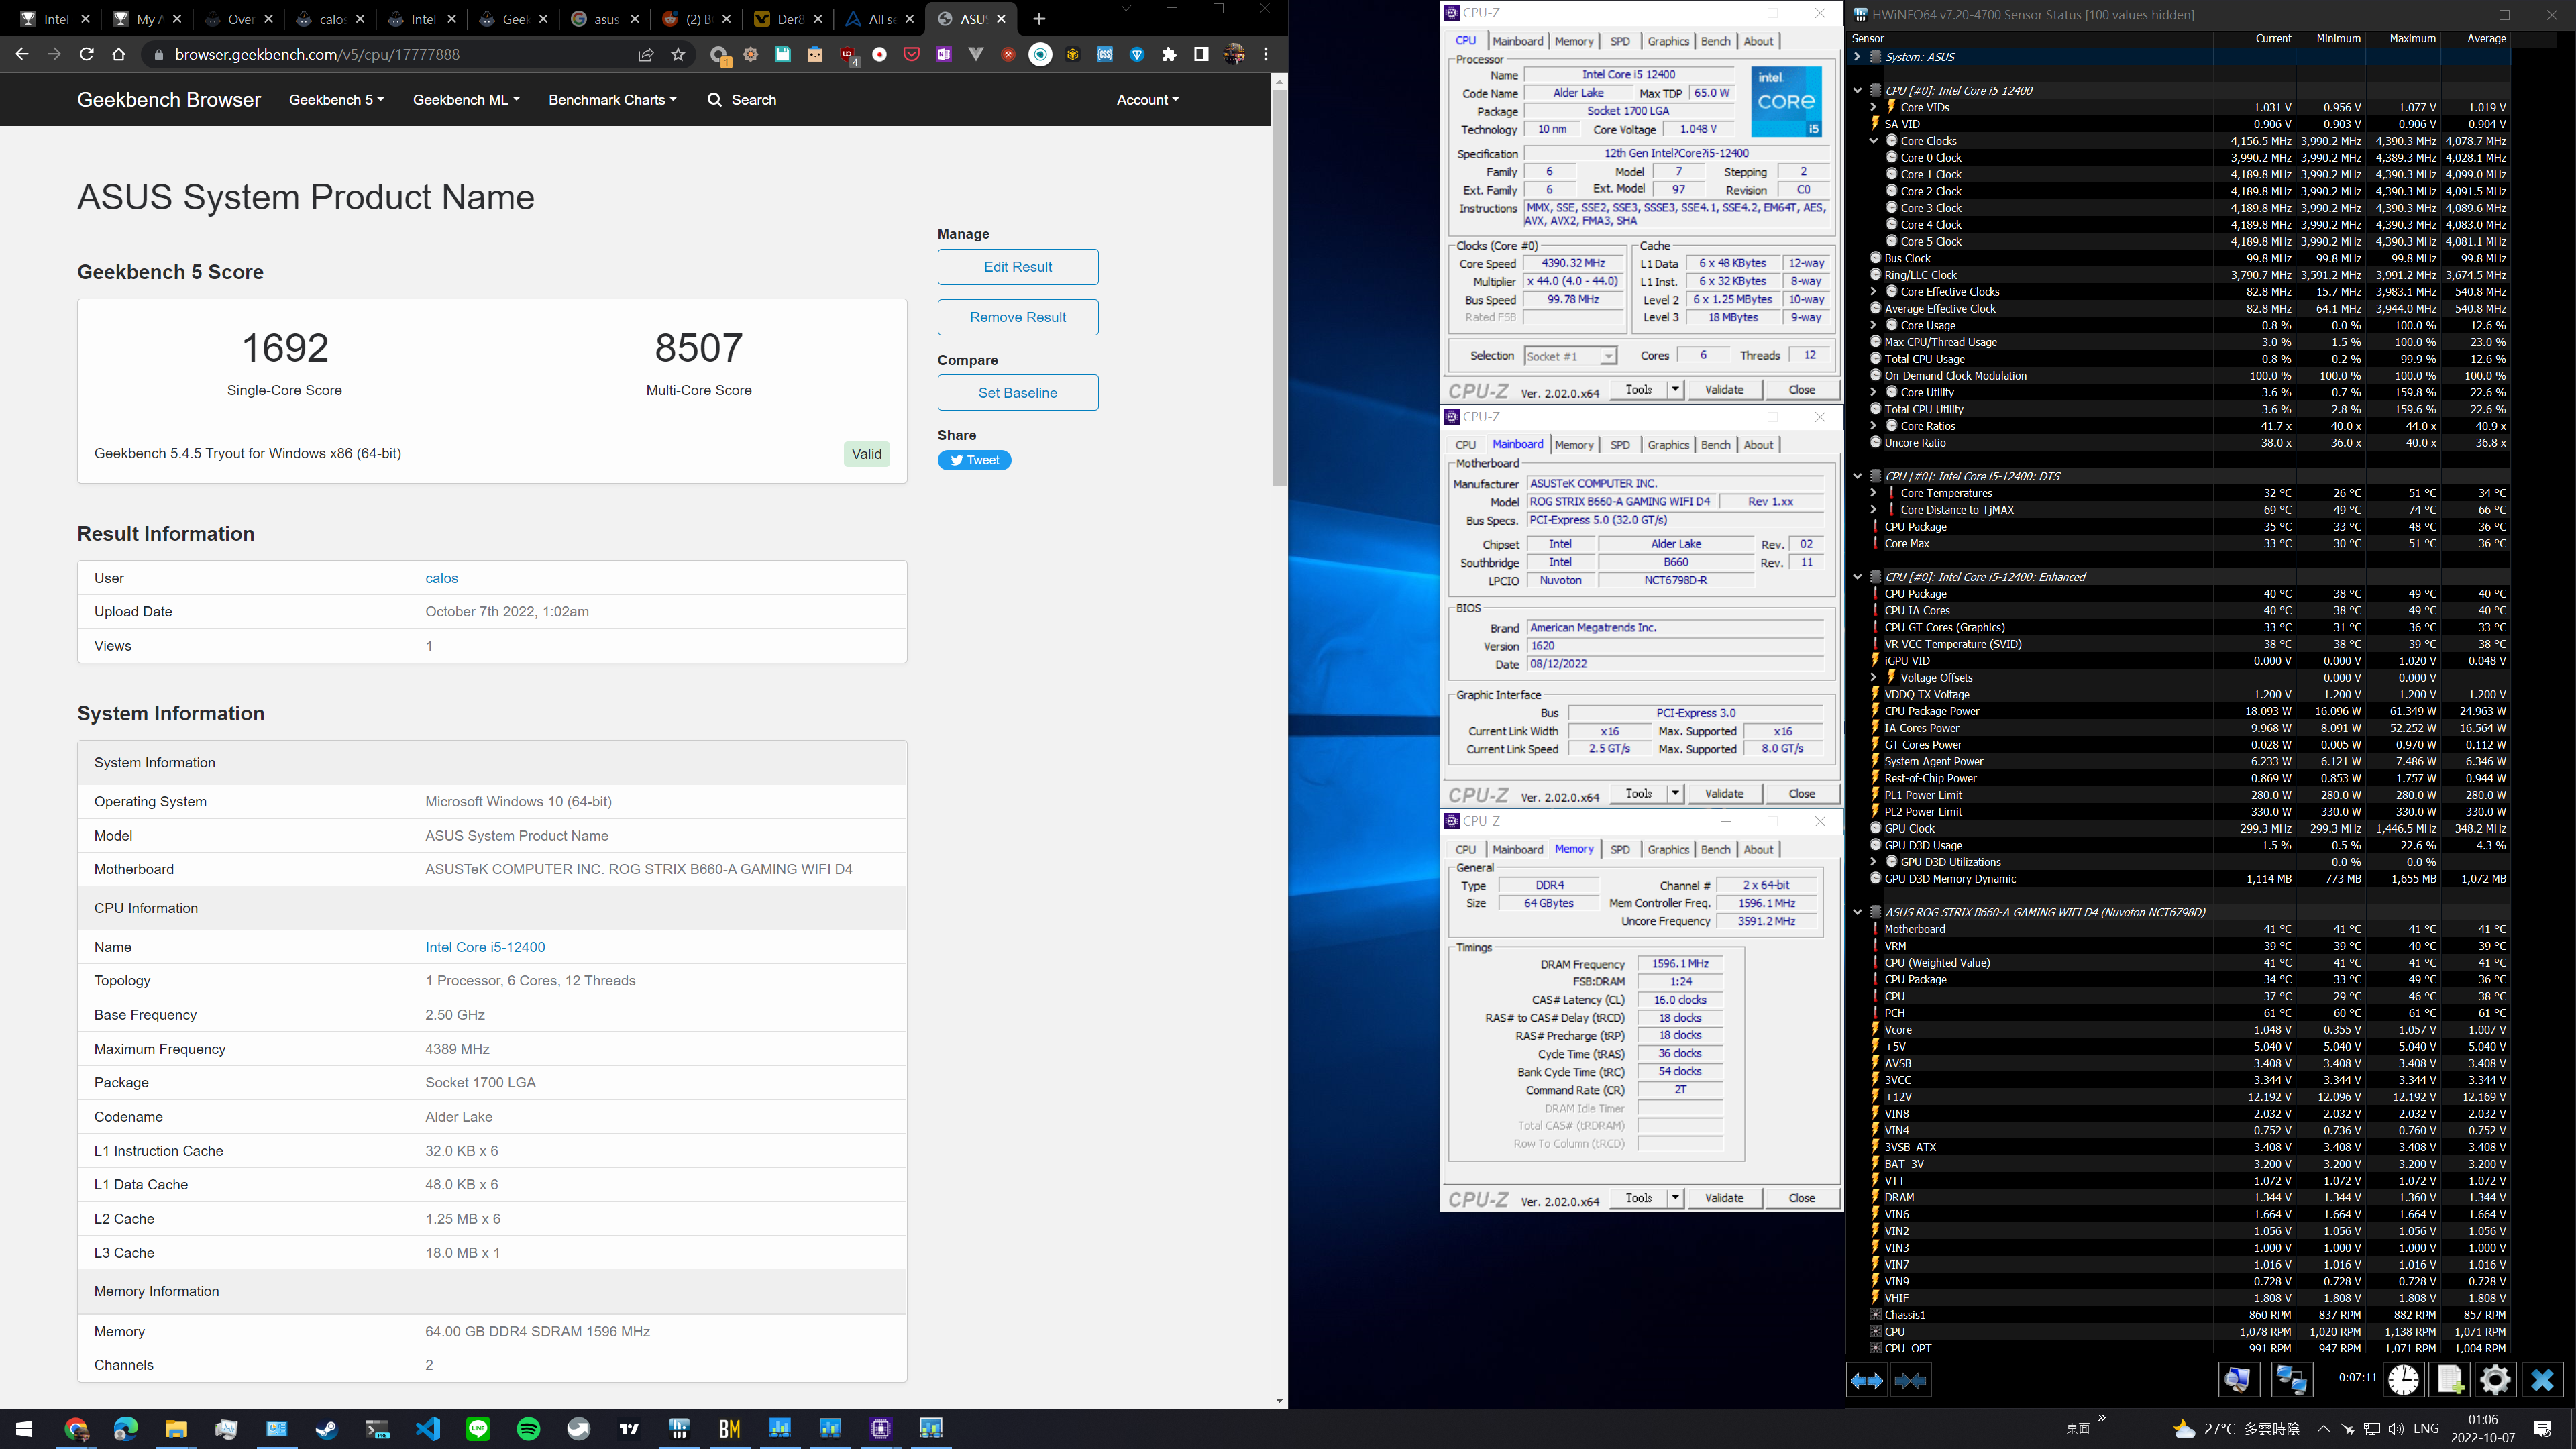Click the Pocket extension icon
The height and width of the screenshot is (1449, 2576).
click(x=911, y=55)
